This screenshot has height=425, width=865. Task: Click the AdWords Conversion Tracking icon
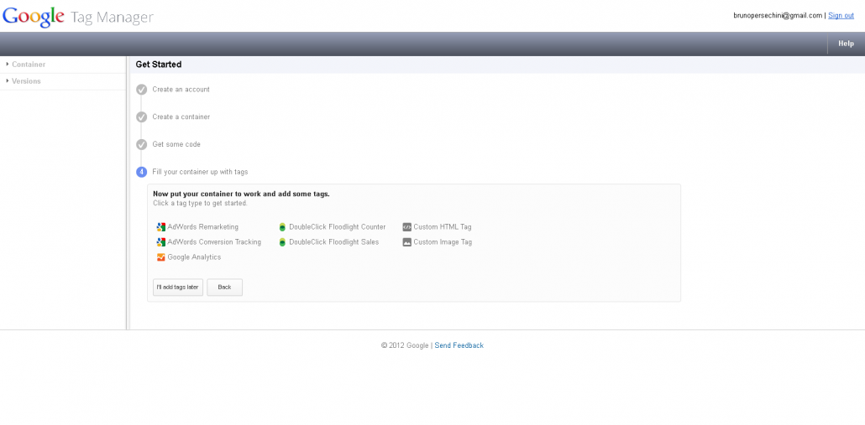coord(160,242)
